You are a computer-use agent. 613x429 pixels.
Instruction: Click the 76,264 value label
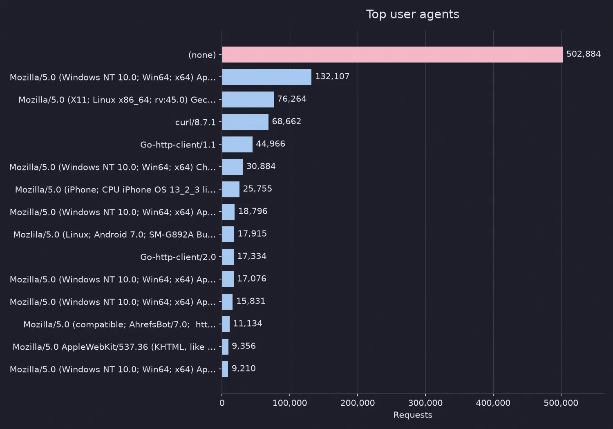pos(292,99)
